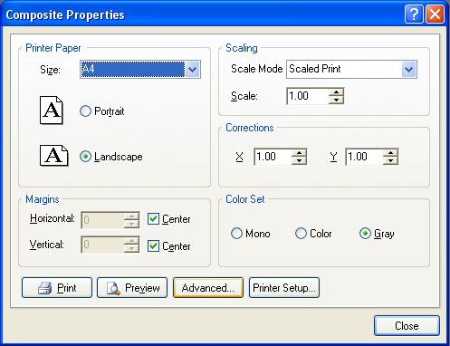Click the Close button at bottom right

point(407,326)
